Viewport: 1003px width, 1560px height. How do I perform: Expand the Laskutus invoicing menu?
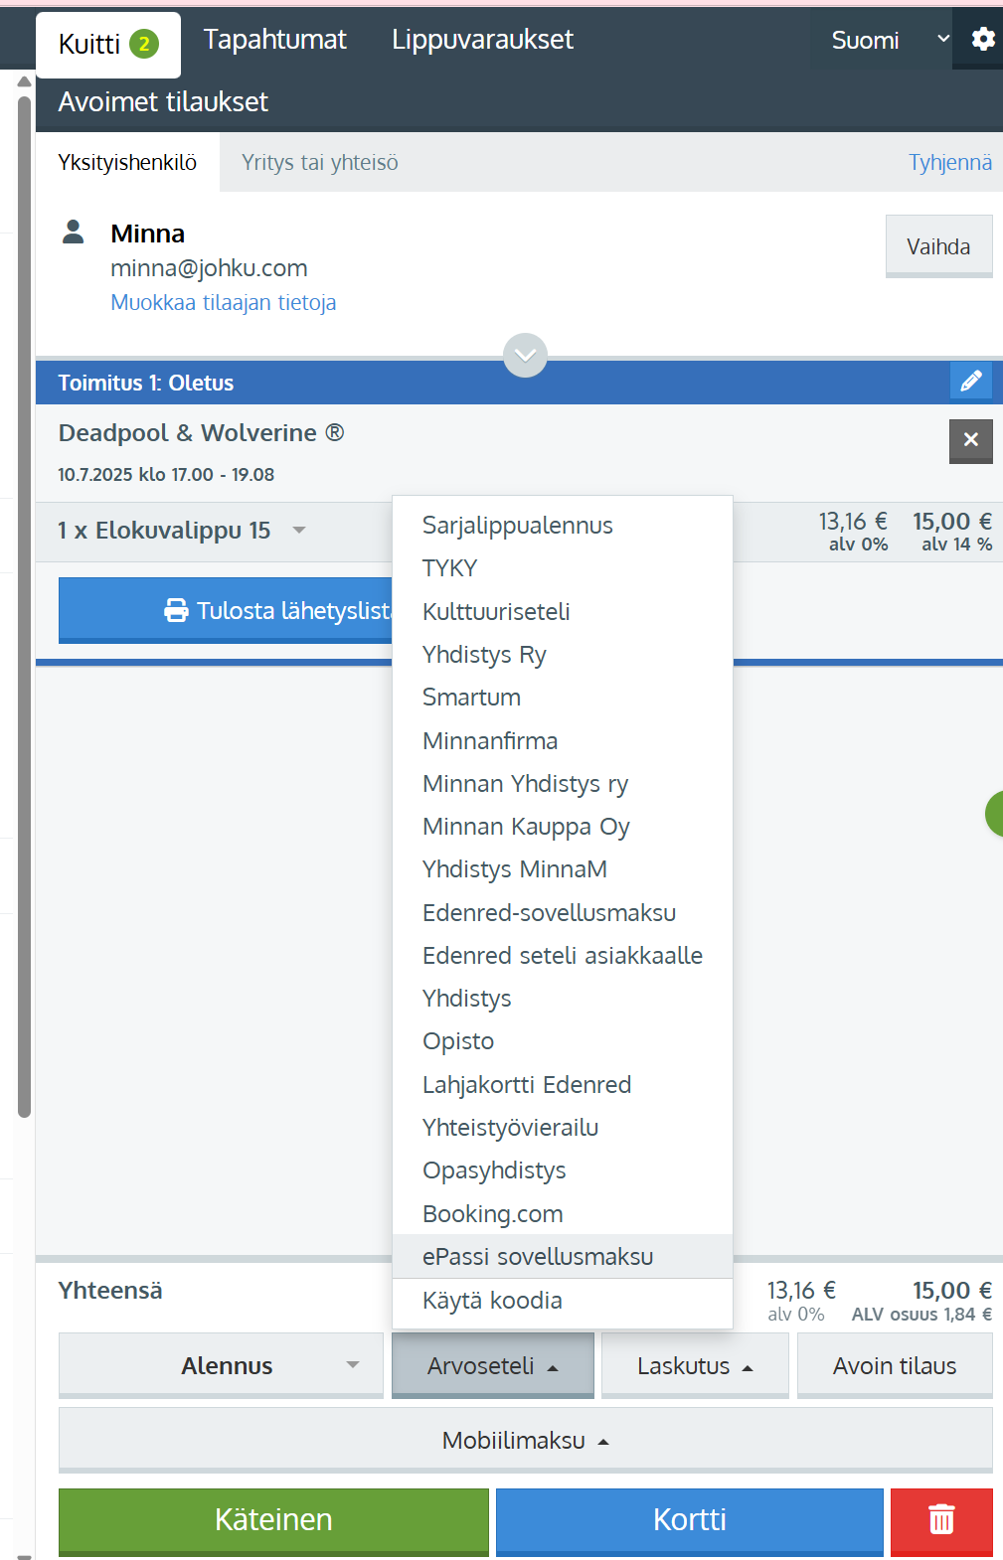(694, 1365)
